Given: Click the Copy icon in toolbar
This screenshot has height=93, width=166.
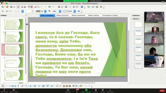Looking at the screenshot, I should coord(38,7).
